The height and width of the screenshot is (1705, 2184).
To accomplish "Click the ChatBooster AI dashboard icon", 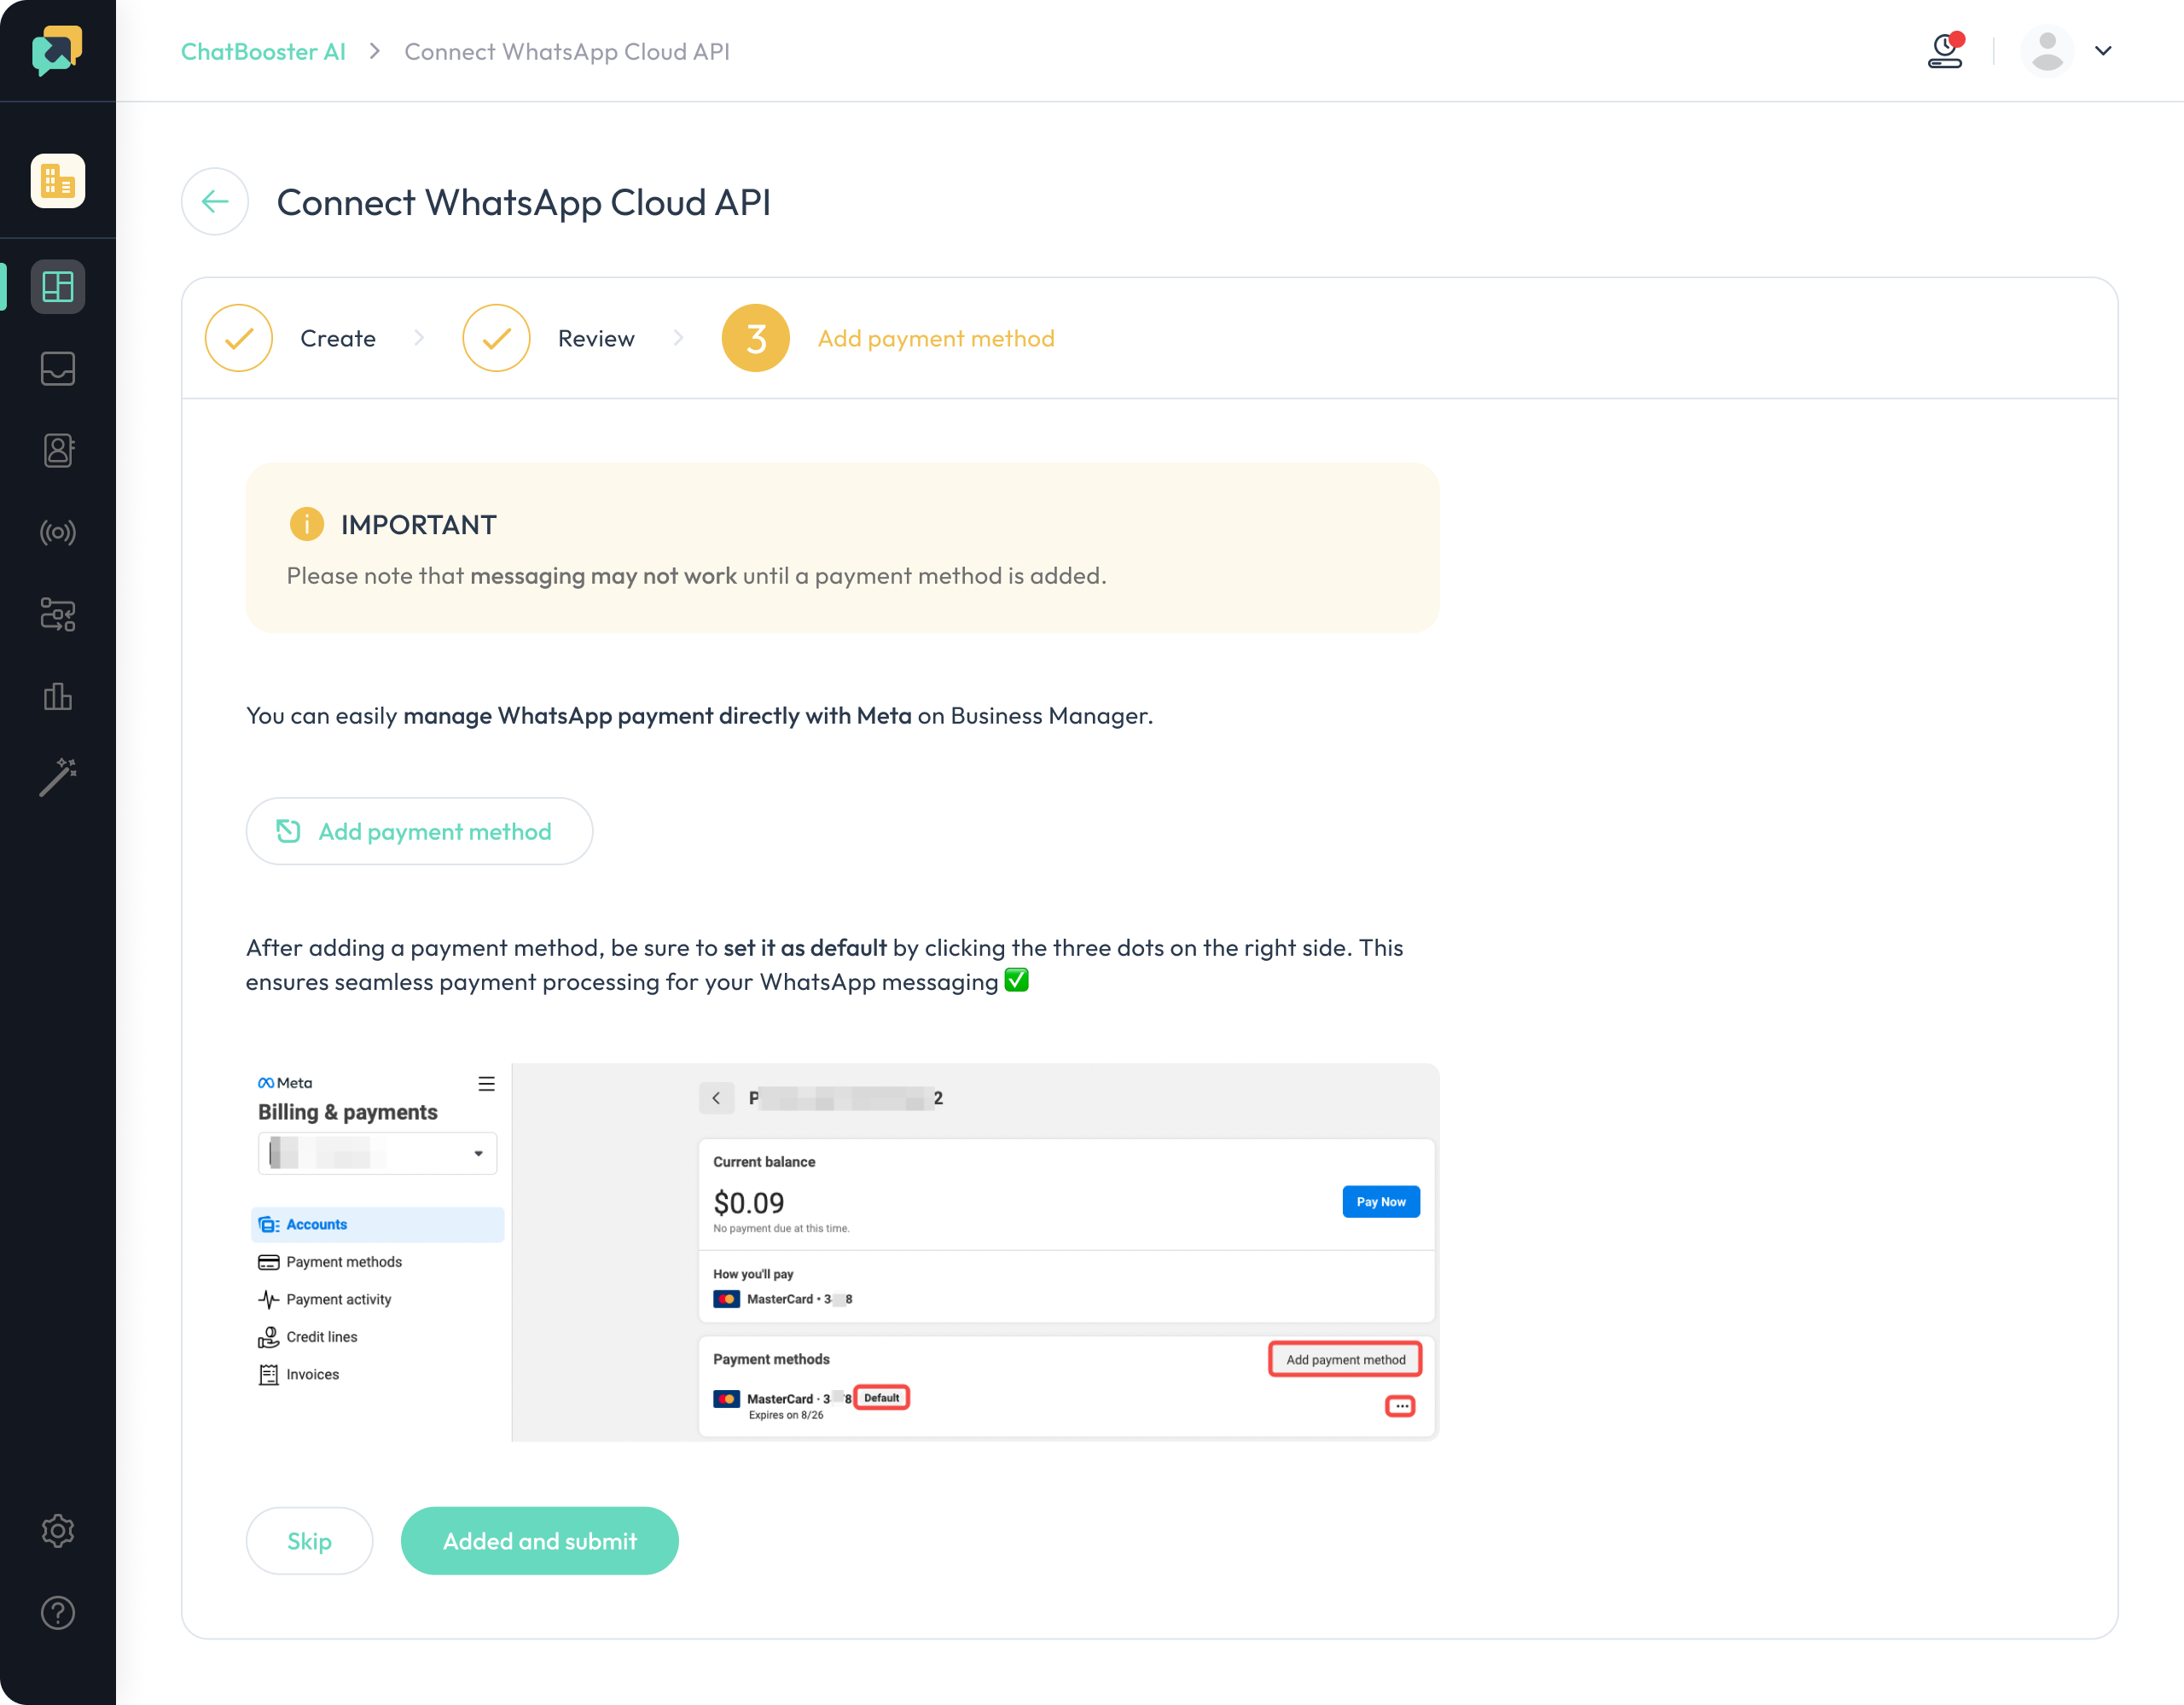I will [56, 285].
